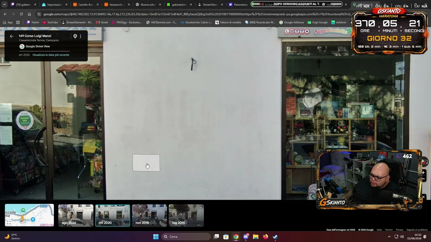
Task: Switch to Chrome in the taskbar
Action: [236, 237]
